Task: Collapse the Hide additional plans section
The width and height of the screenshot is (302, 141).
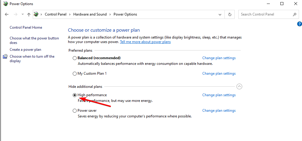Action: click(239, 87)
